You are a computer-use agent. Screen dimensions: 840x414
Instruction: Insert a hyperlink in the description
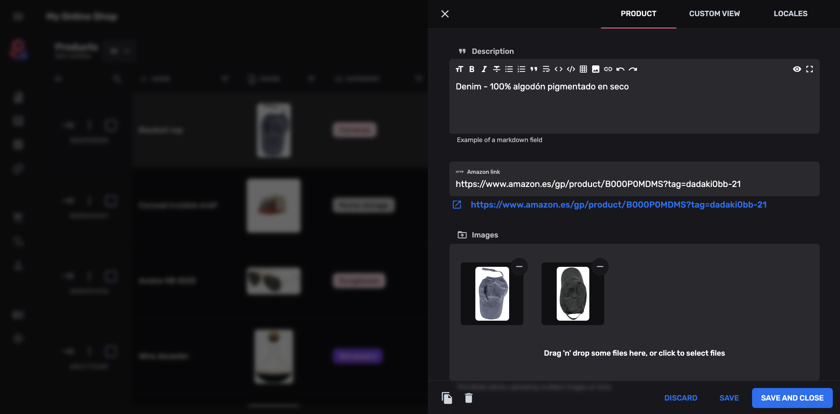(x=608, y=69)
